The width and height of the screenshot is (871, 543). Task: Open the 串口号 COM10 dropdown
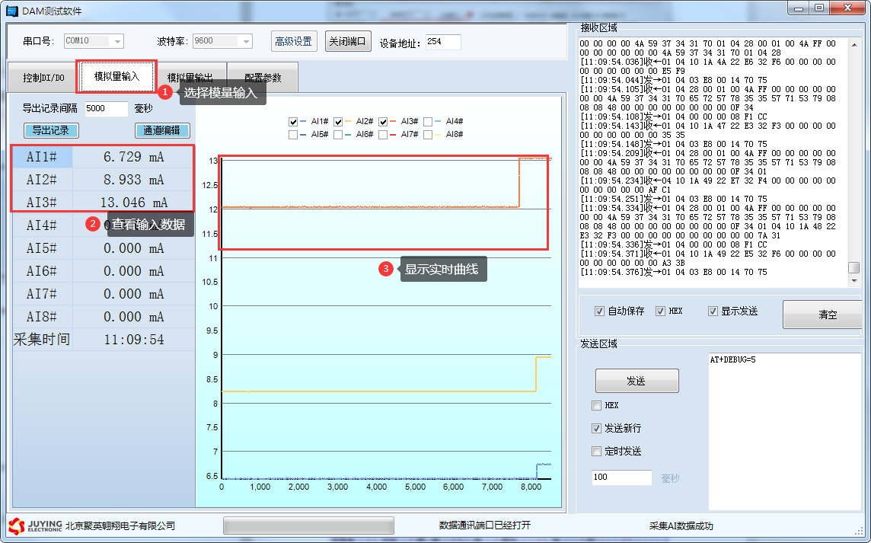click(117, 41)
